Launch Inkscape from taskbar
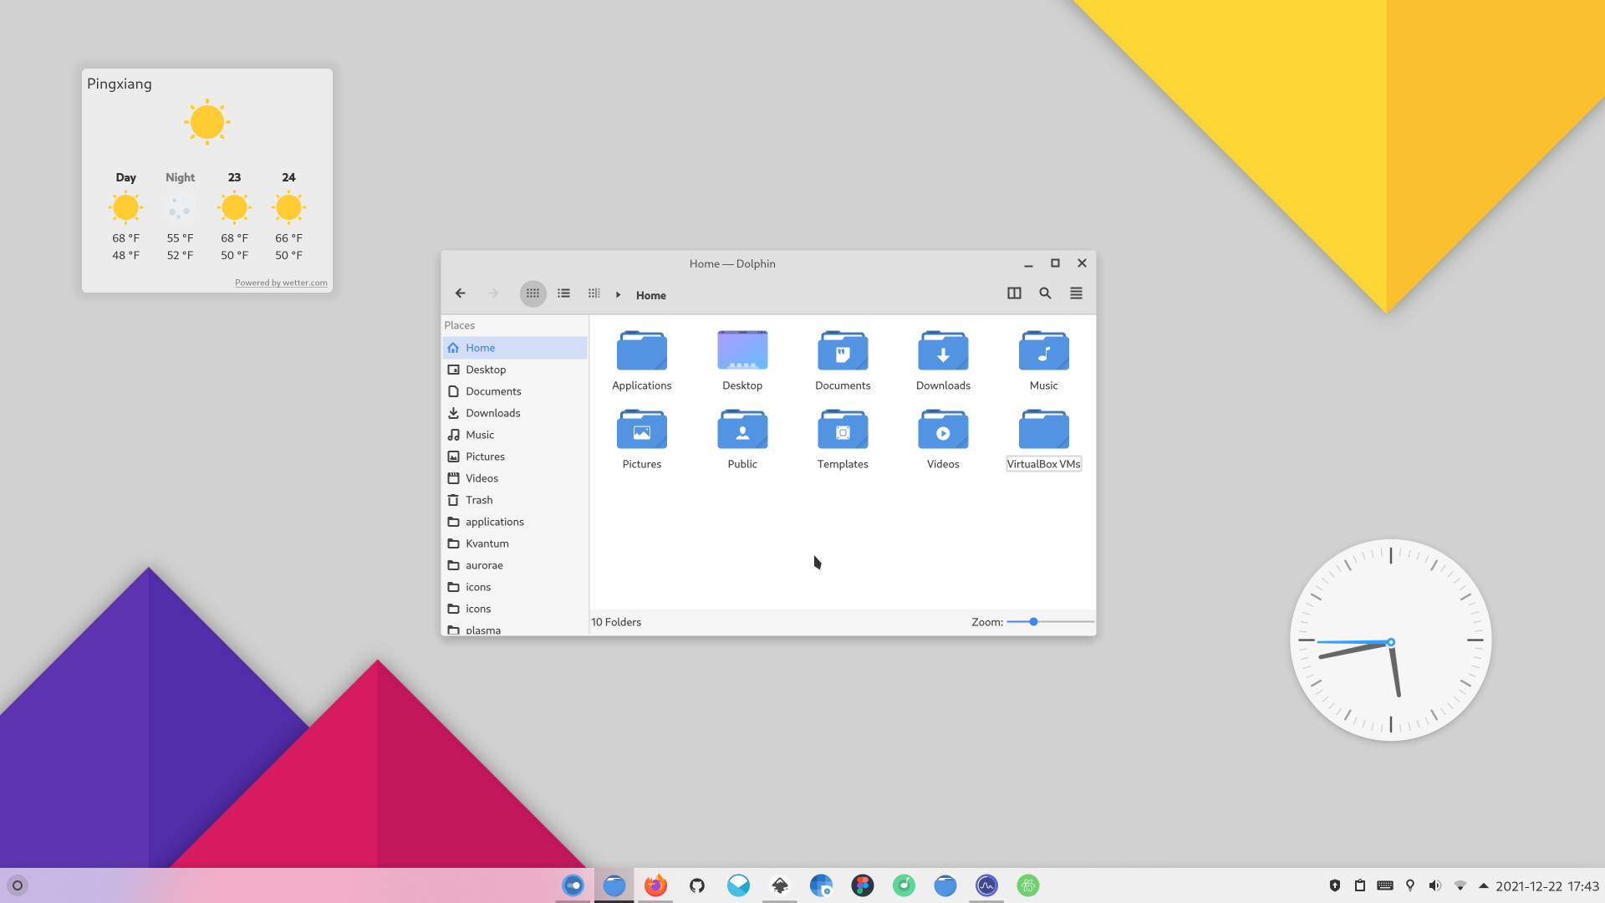1605x903 pixels. [780, 885]
